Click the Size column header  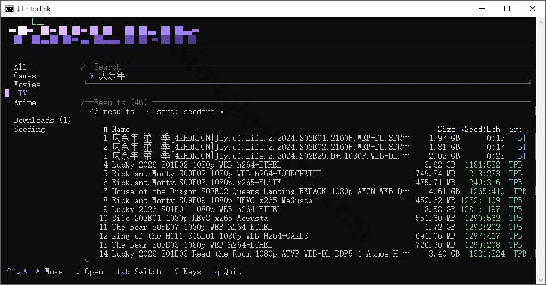click(446, 129)
